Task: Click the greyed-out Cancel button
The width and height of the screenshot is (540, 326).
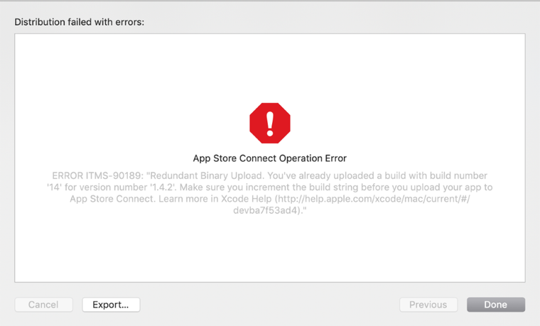Action: click(x=43, y=305)
